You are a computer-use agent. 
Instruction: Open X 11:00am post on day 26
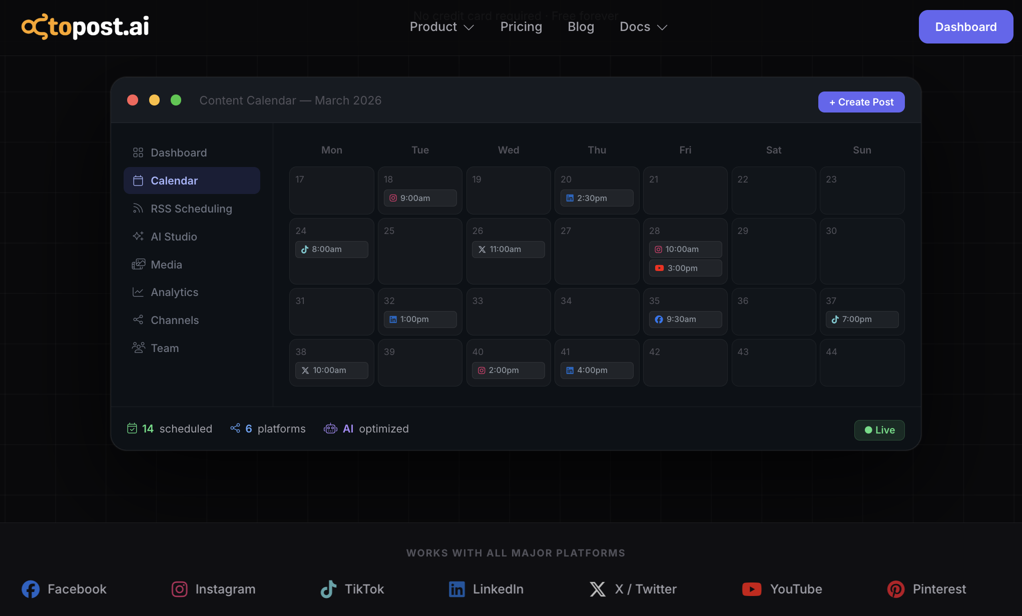click(508, 249)
